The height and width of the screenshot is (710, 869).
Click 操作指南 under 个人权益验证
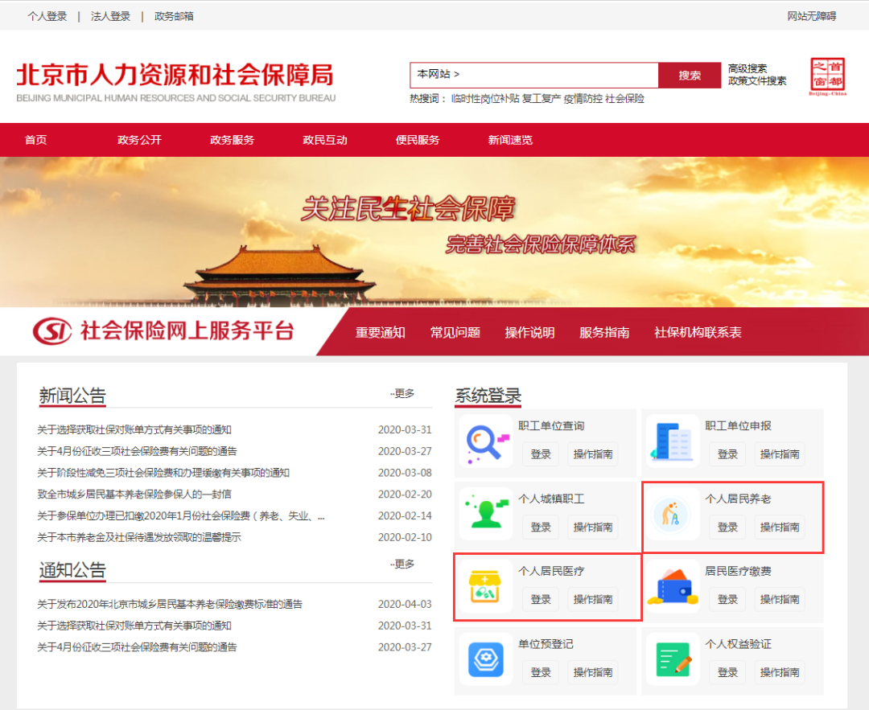pyautogui.click(x=779, y=672)
